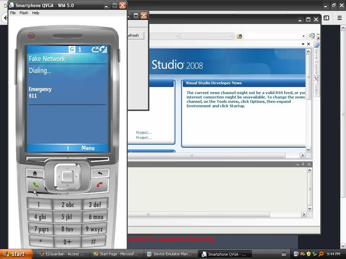Click the 9 wxyz key on the phone keypad
This screenshot has width=346, height=259.
(94, 229)
